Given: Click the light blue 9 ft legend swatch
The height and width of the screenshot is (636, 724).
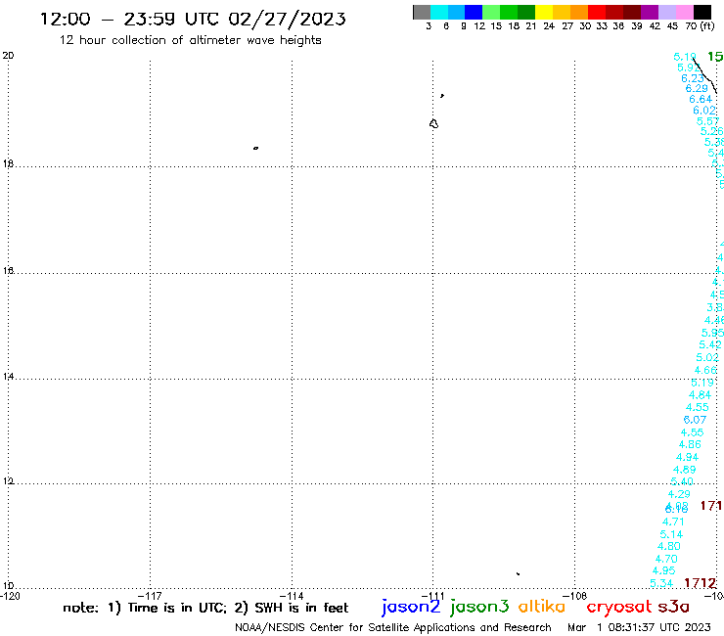Looking at the screenshot, I should pos(457,12).
